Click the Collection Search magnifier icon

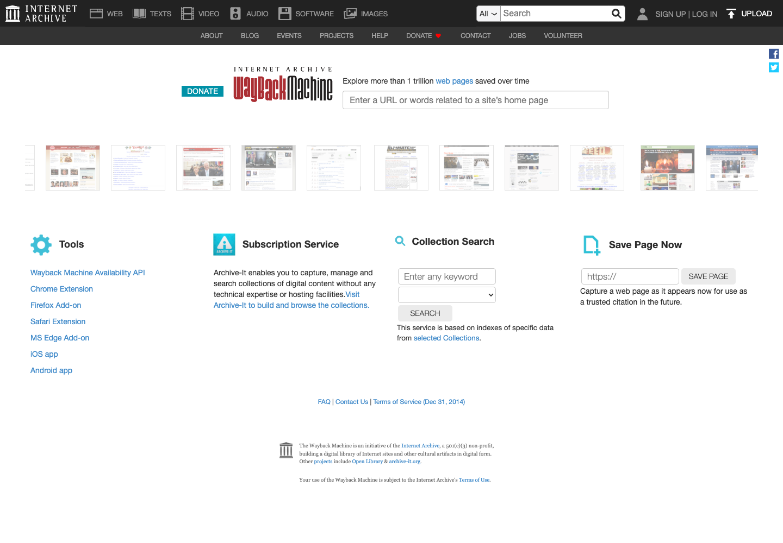[400, 241]
